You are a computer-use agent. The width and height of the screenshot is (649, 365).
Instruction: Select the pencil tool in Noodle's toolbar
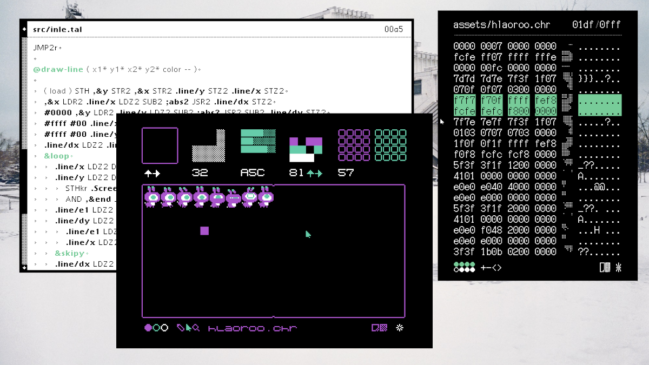179,327
